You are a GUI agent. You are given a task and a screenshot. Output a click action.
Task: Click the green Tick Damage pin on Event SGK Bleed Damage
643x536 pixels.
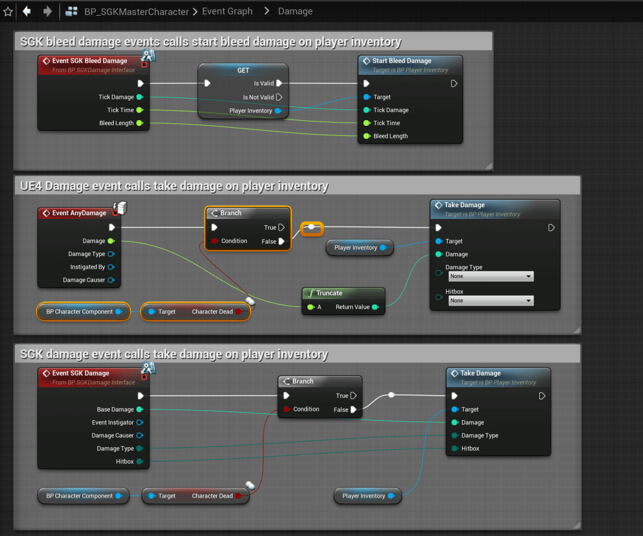(x=140, y=97)
